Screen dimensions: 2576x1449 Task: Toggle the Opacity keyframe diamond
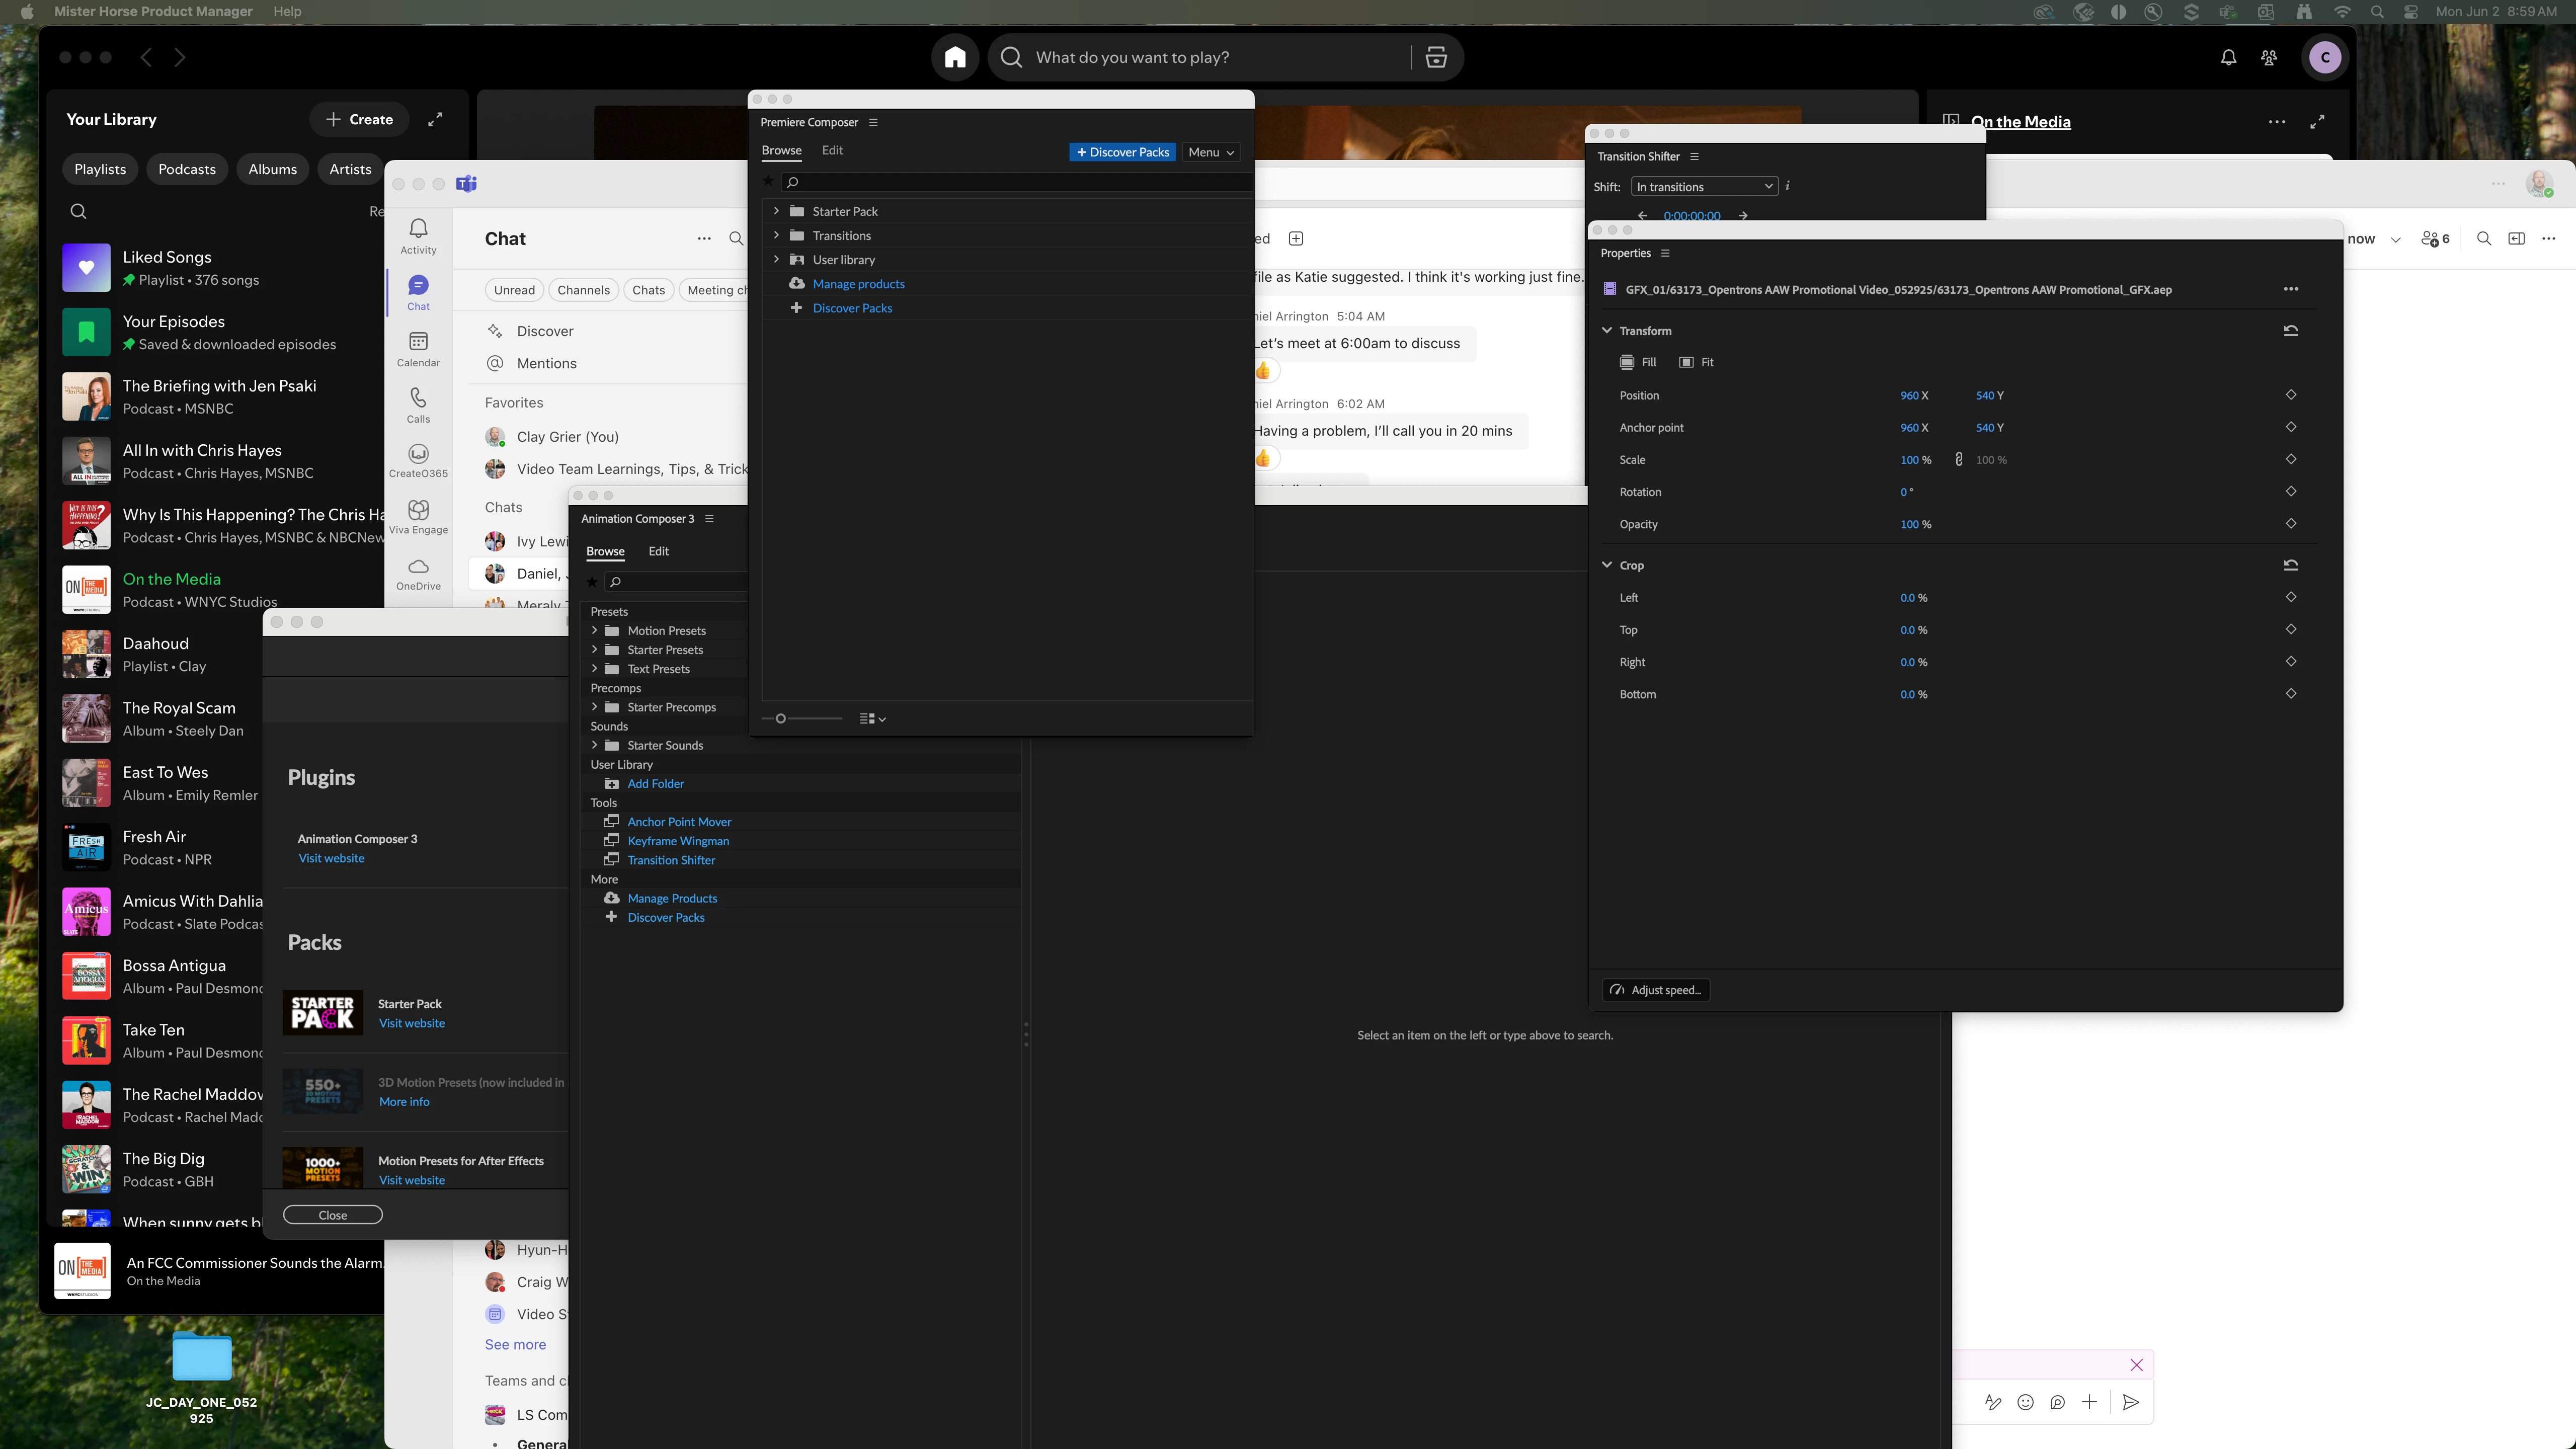2291,524
